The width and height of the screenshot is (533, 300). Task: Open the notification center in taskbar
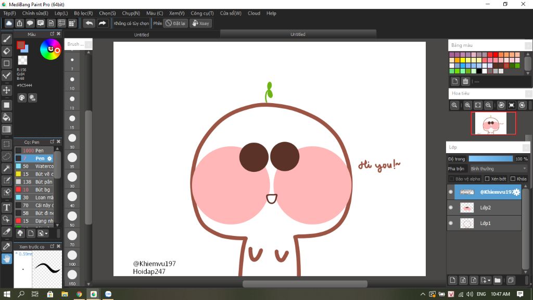[x=520, y=294]
